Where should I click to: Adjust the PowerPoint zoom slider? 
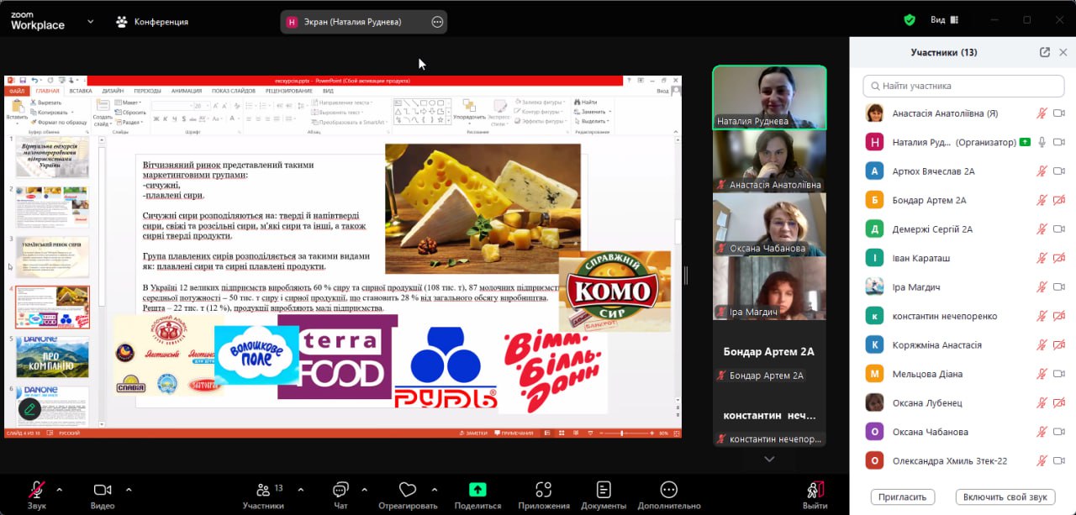(622, 433)
